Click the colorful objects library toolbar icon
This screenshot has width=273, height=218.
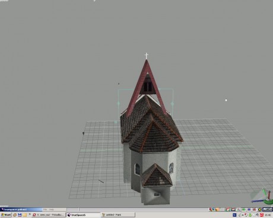click(212, 209)
